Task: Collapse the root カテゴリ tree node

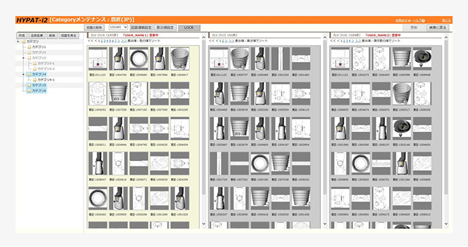Action: tap(19, 41)
